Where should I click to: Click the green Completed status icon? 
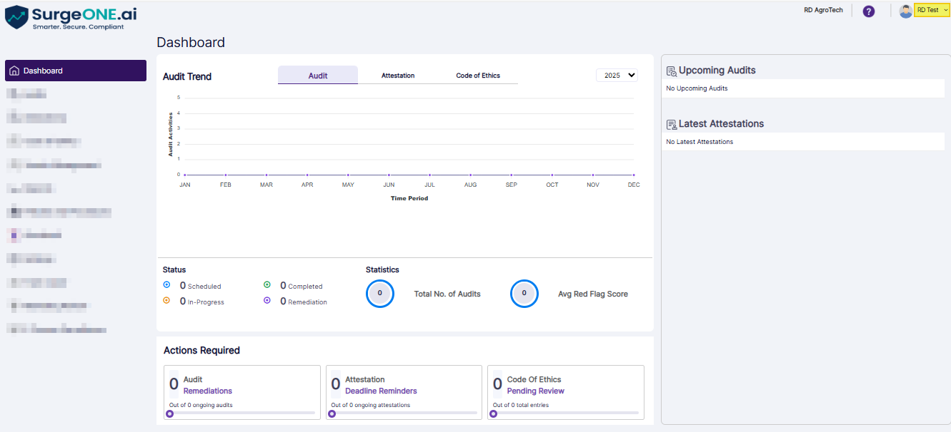pyautogui.click(x=268, y=285)
